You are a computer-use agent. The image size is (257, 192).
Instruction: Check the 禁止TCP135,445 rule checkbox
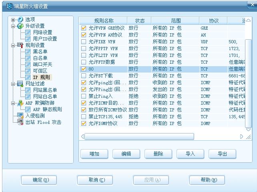coord(84,117)
